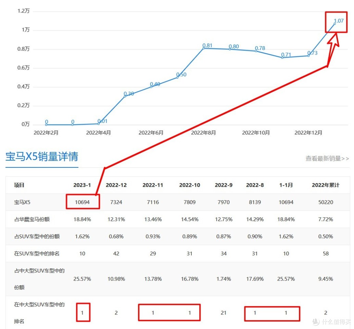The image size is (354, 329).
Task: Click the 13.46% share cell
Action: point(153,219)
